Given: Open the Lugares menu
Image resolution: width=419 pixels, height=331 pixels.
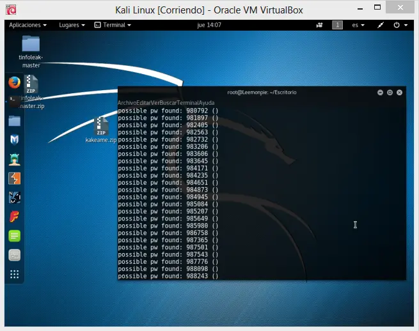Looking at the screenshot, I should (72, 25).
